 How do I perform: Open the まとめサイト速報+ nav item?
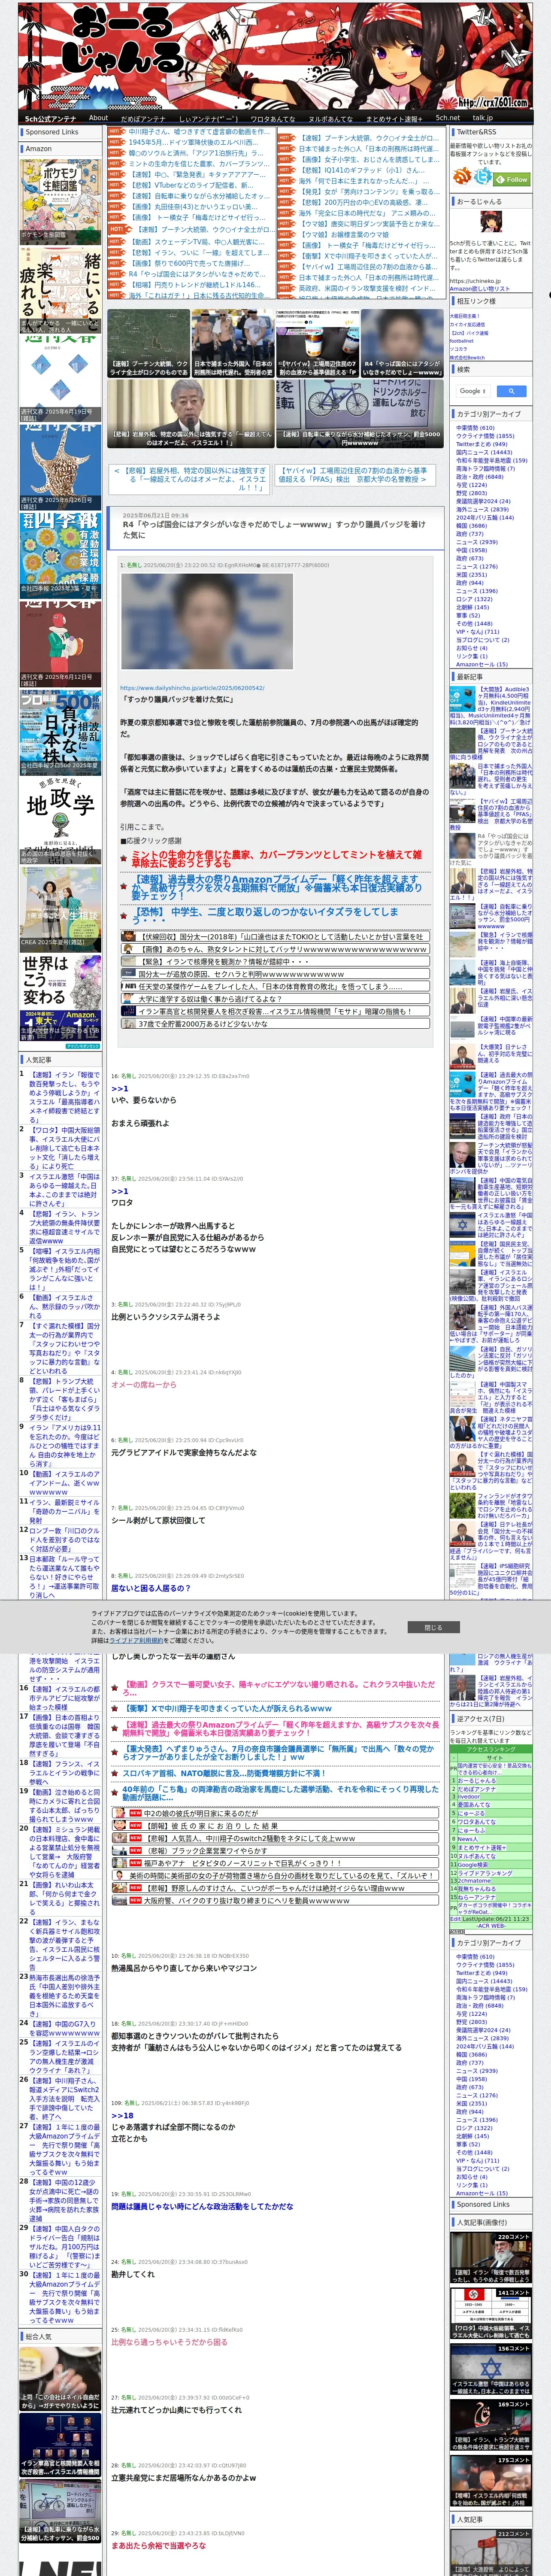tap(394, 118)
